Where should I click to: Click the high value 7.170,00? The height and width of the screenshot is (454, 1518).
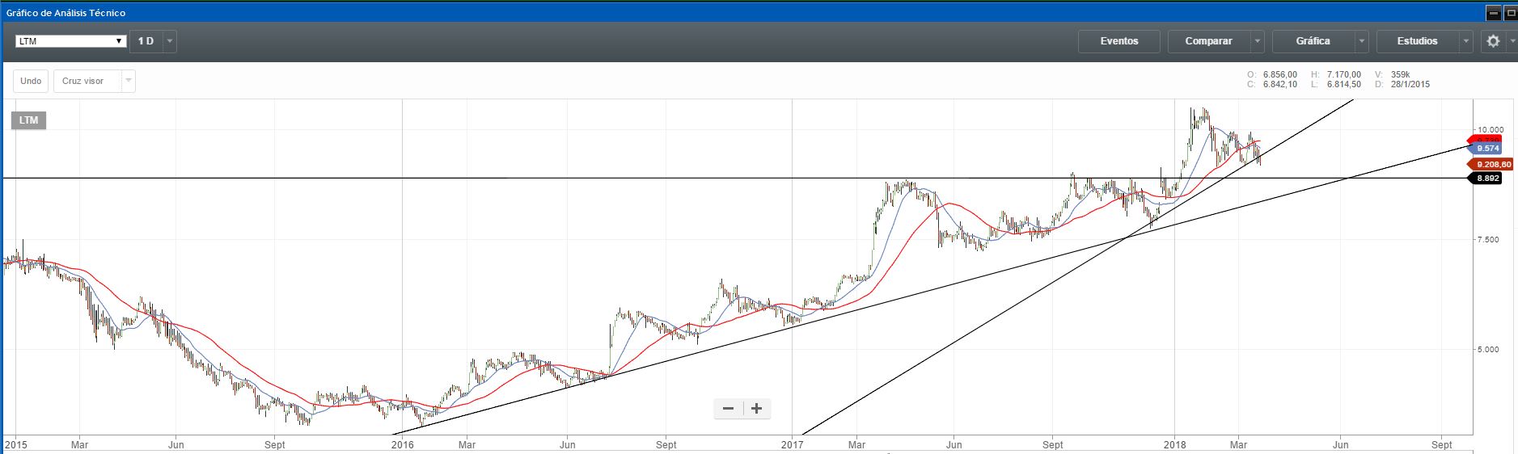(x=1344, y=74)
